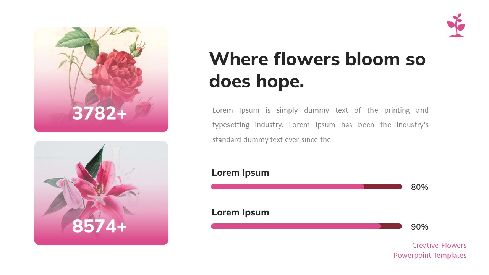Select the pink lily flower image
Image resolution: width=489 pixels, height=275 pixels.
(x=100, y=187)
